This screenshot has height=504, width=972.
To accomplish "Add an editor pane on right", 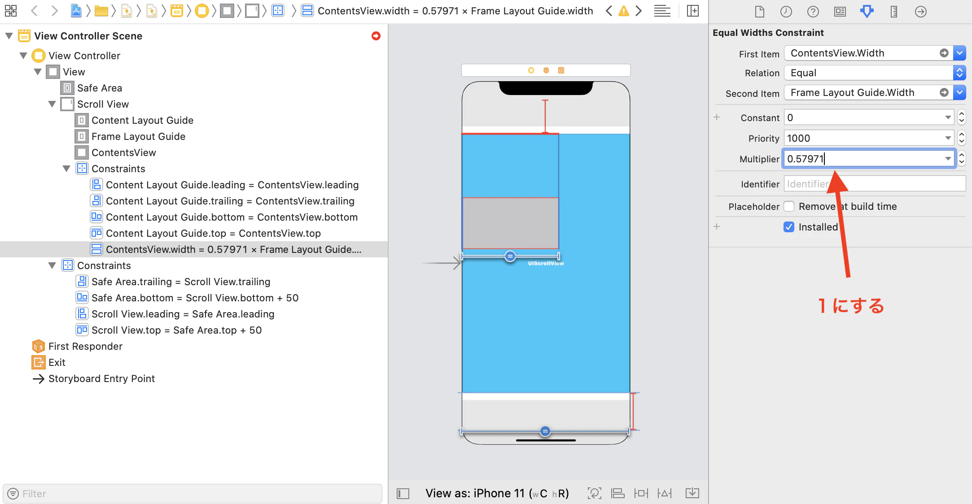I will point(693,11).
